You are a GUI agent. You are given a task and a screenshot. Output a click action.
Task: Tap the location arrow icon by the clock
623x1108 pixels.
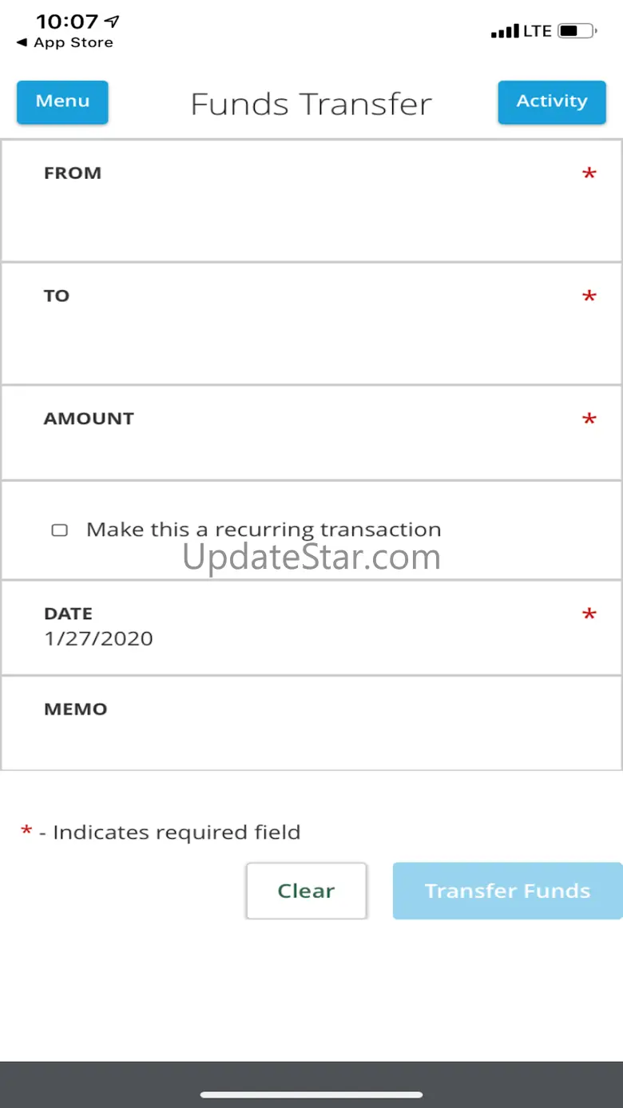pyautogui.click(x=112, y=21)
